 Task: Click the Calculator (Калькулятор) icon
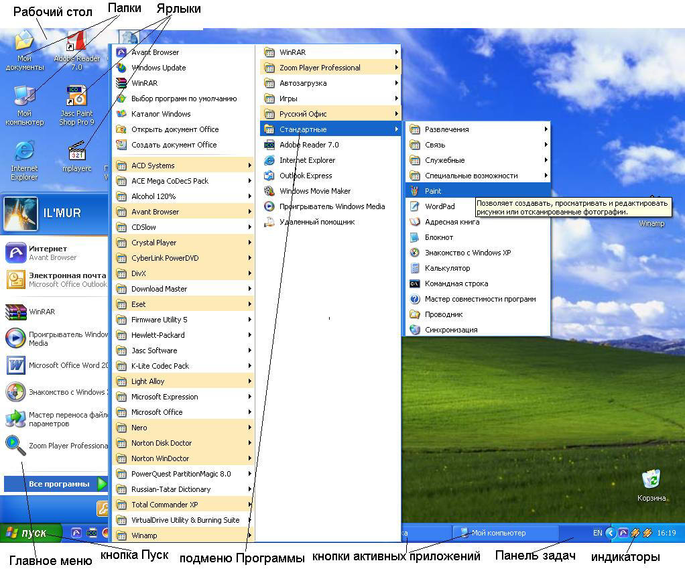415,268
